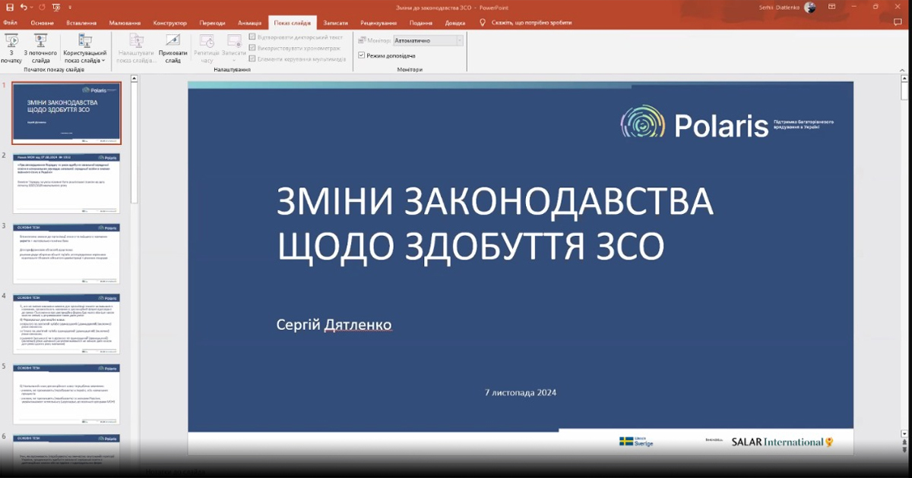Click 'Приховати слайд' button

click(173, 48)
